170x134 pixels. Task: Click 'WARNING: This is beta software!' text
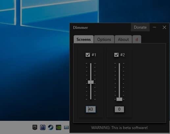(119, 128)
